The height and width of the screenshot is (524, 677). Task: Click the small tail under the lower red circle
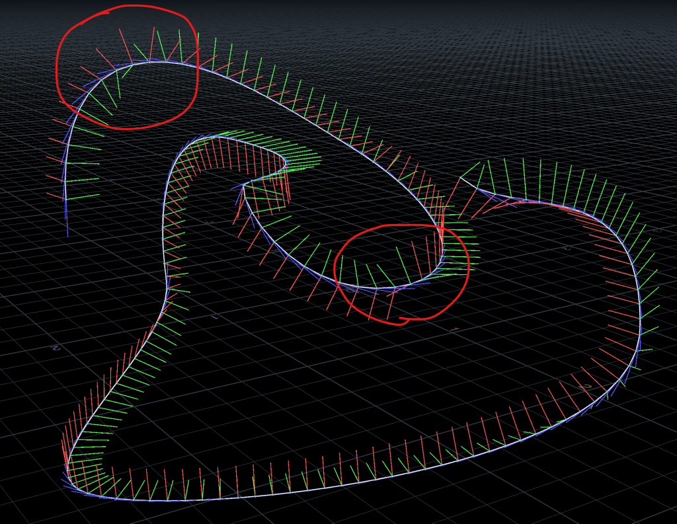[x=401, y=322]
